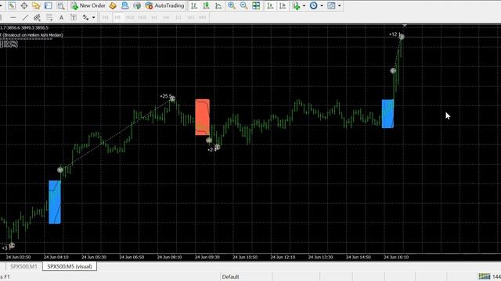The height and width of the screenshot is (281, 501).
Task: Click the globe signals icon
Action: [x=137, y=5]
